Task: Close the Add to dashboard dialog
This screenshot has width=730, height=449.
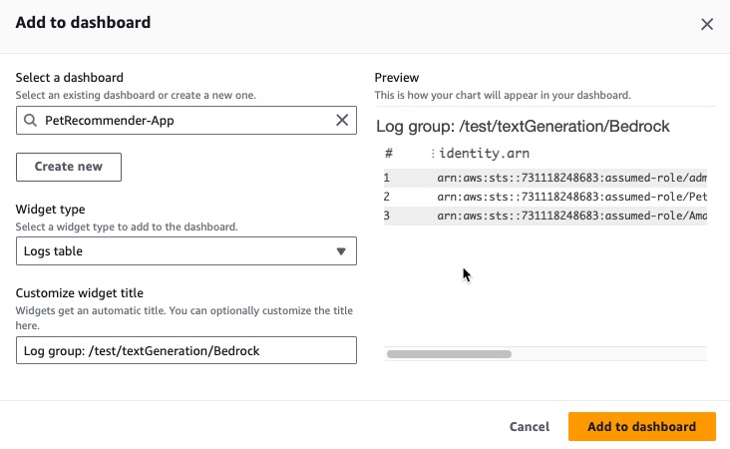Action: coord(707,24)
